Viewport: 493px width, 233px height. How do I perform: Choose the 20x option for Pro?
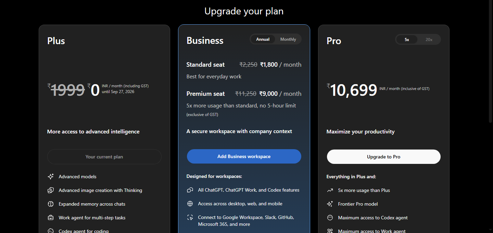click(429, 40)
